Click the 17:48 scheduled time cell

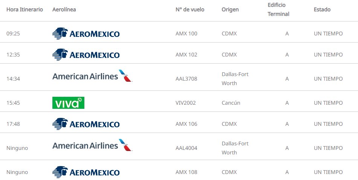pos(13,124)
